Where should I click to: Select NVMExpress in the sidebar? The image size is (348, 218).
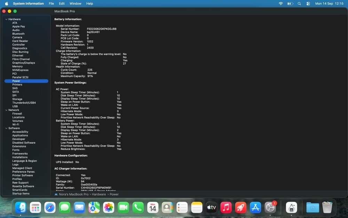pos(21,70)
